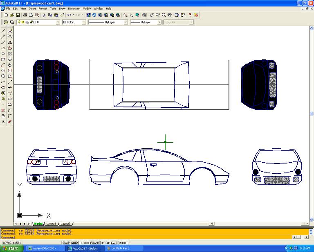This screenshot has height=252, width=314.
Task: Toggle MODEL space button in status bar
Action: click(123, 243)
